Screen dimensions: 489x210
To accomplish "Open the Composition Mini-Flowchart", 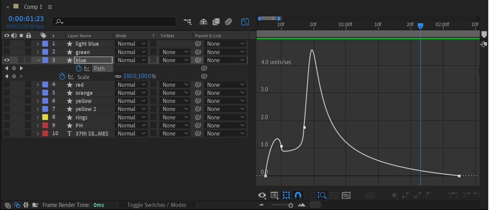I will (188, 22).
